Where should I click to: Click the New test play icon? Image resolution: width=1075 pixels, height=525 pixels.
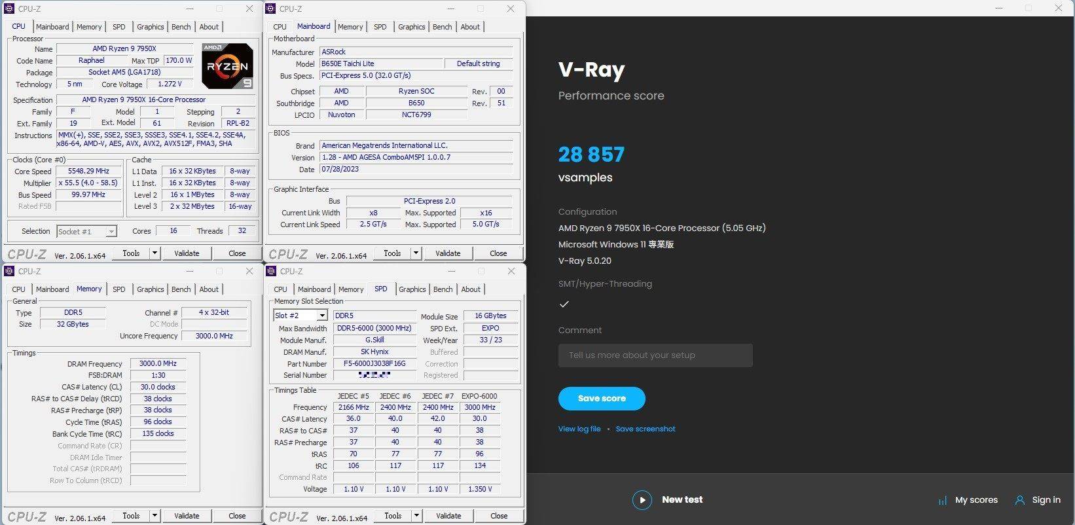point(642,500)
